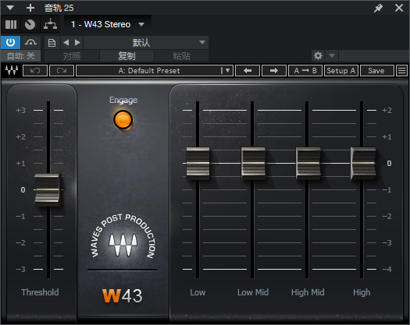Open the track dropdown menu arrow

click(x=10, y=8)
